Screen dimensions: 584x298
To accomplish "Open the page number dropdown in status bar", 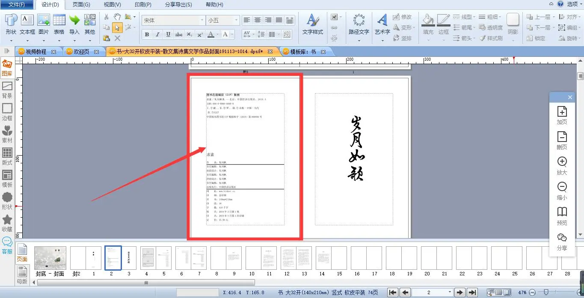I will coord(449,292).
